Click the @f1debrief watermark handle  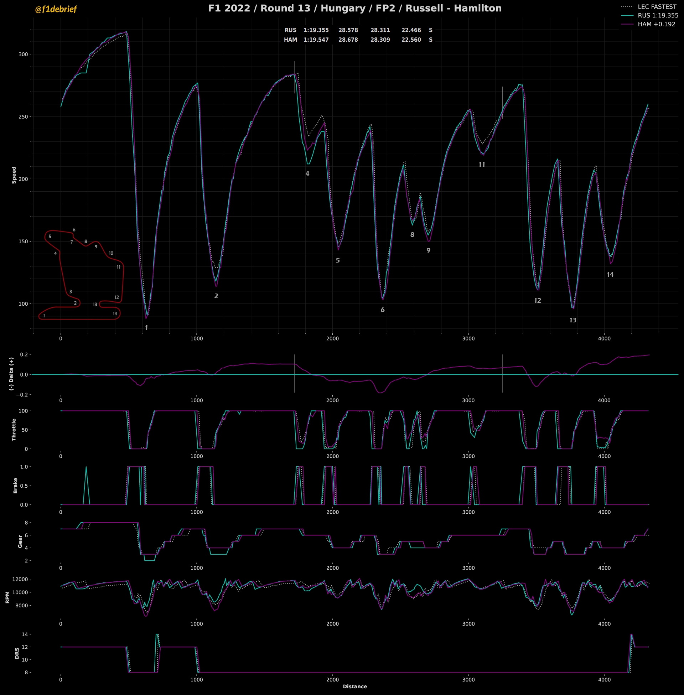click(x=56, y=9)
